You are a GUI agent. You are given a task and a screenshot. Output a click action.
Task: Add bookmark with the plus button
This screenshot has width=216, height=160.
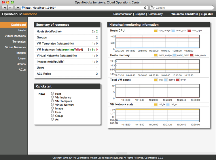[18, 7]
